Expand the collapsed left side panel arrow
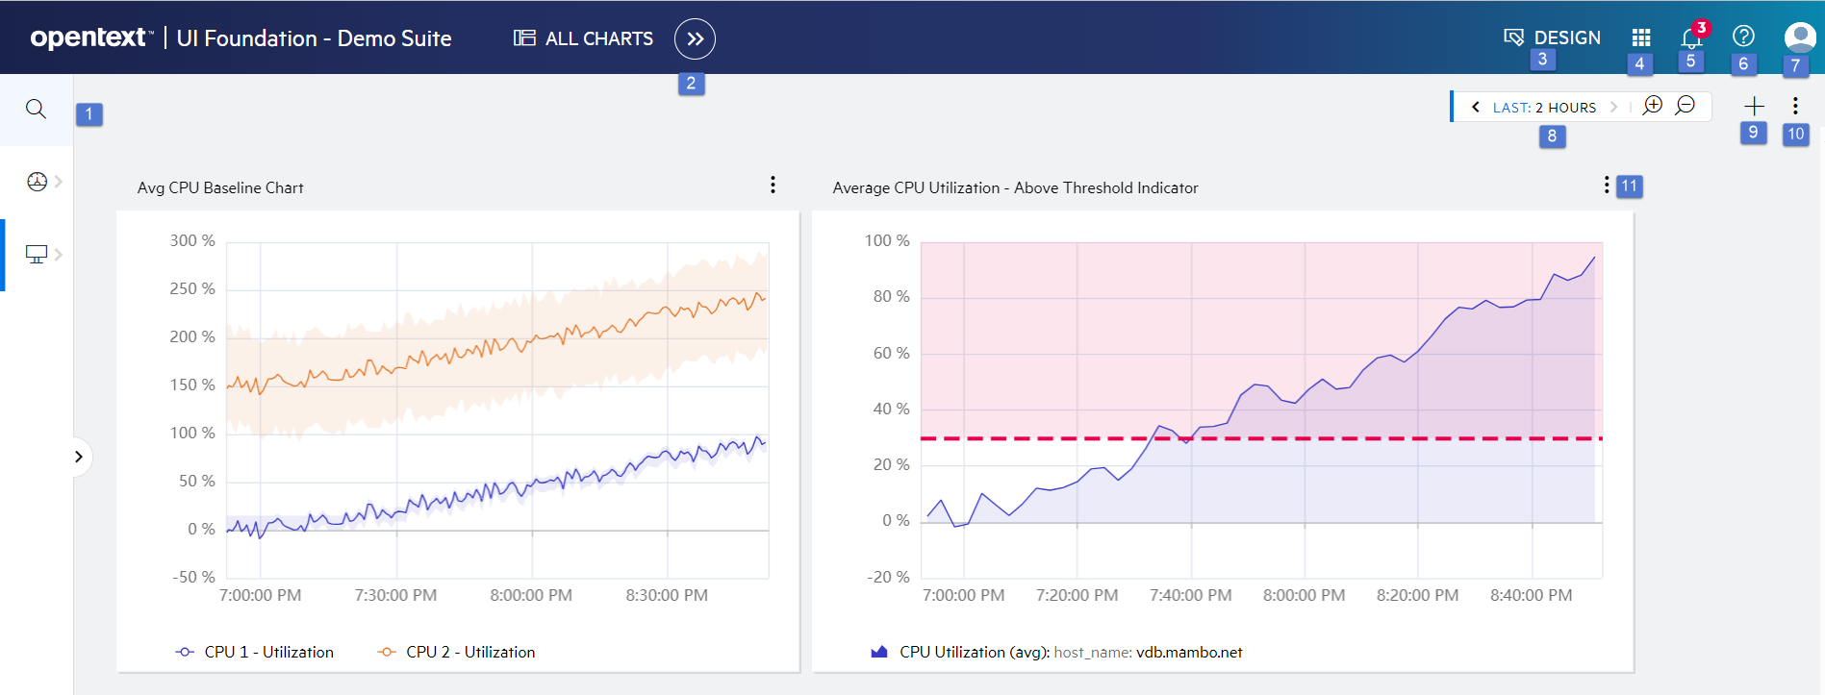Viewport: 1825px width, 695px height. click(x=79, y=457)
